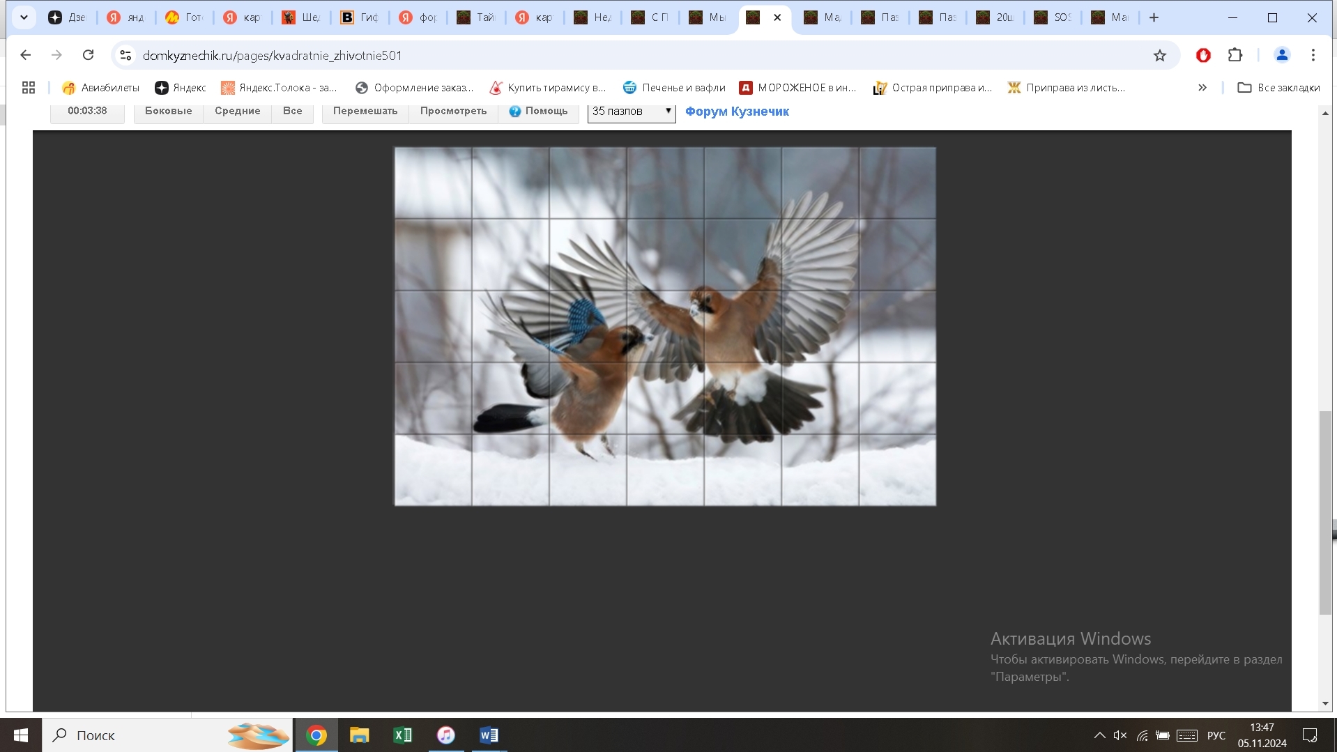The image size is (1337, 752).
Task: Click the puzzle piece with right jay's head
Action: pyautogui.click(x=742, y=326)
